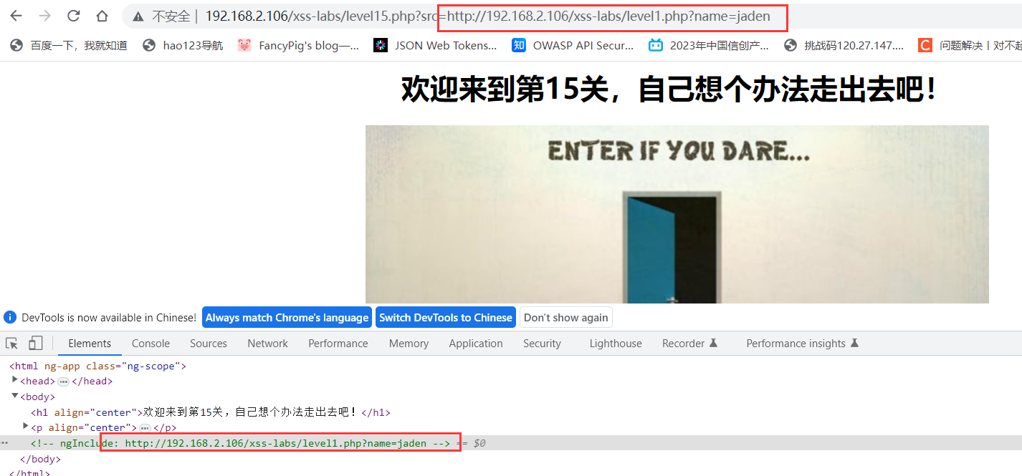Viewport: 1022px width, 476px height.
Task: Collapse the body element node
Action: (15, 396)
